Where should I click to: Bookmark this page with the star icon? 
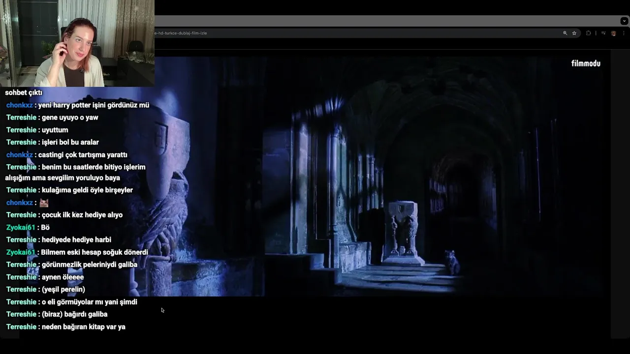[574, 33]
